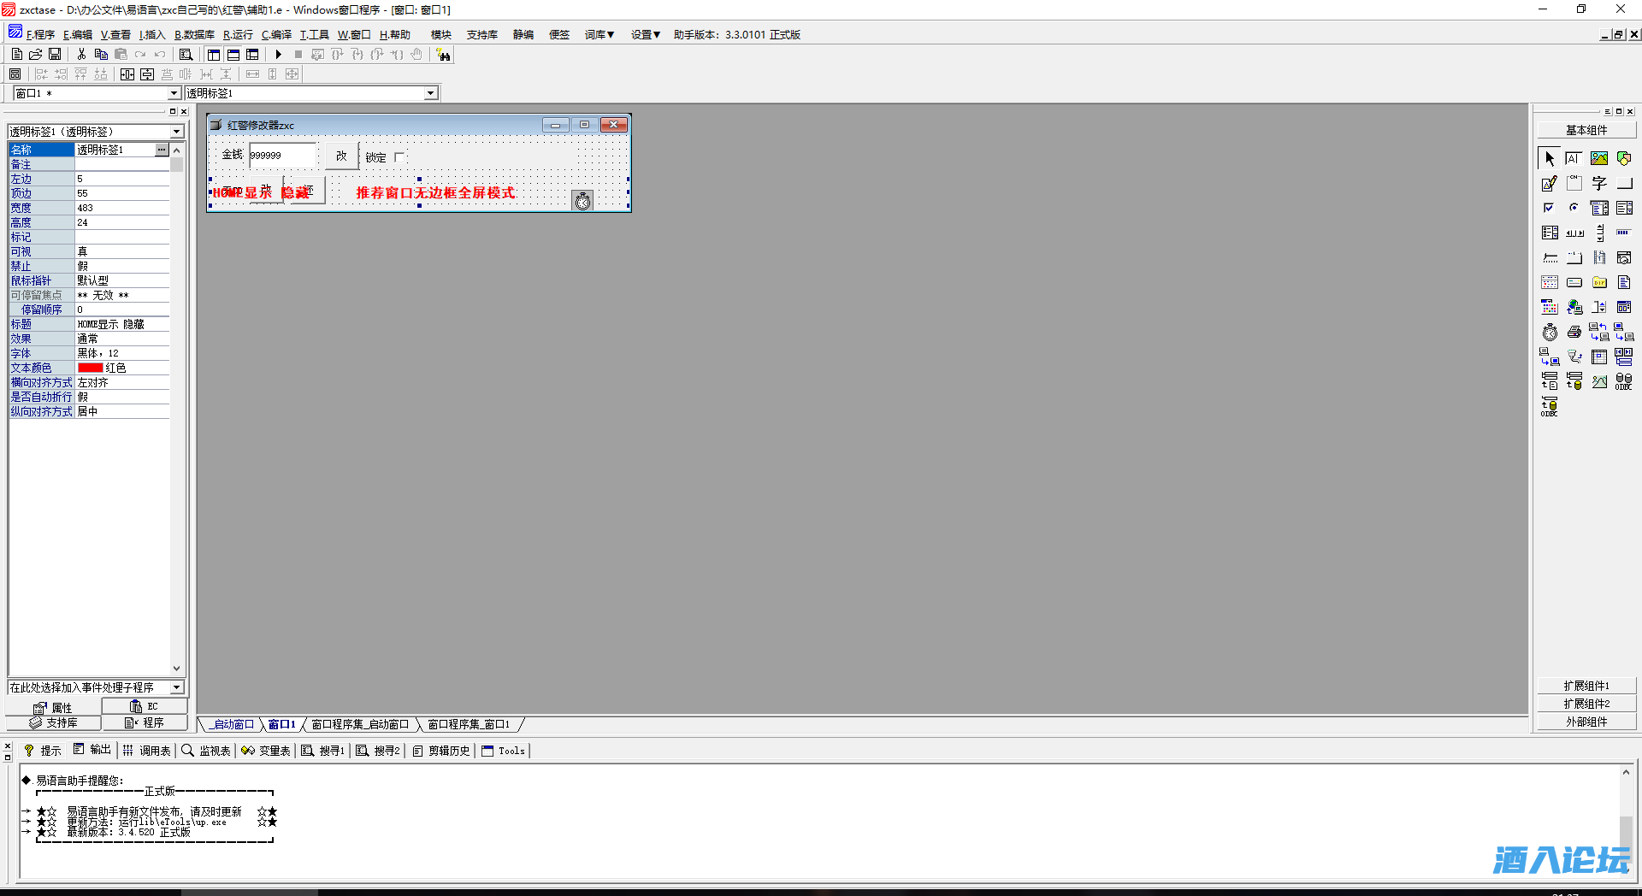The image size is (1642, 896).
Task: Click the horizontal centering alignment icon
Action: pyautogui.click(x=127, y=74)
